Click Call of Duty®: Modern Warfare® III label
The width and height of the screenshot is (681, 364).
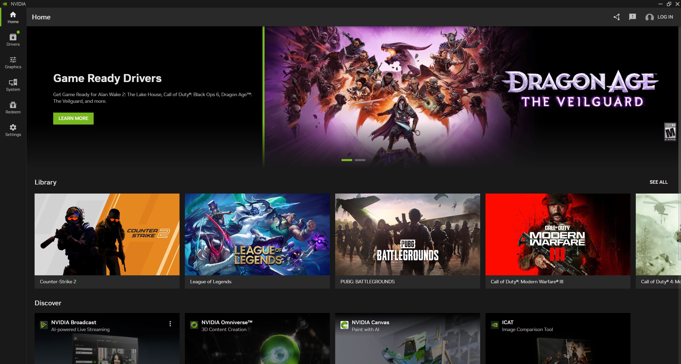point(527,282)
